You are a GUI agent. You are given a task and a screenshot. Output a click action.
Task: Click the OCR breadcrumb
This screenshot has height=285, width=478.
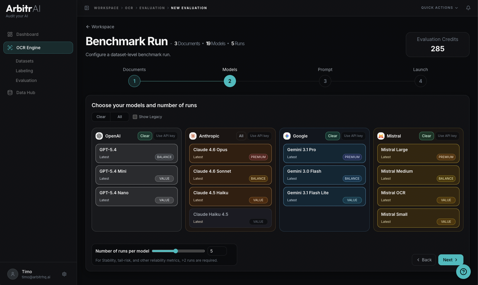(x=129, y=8)
